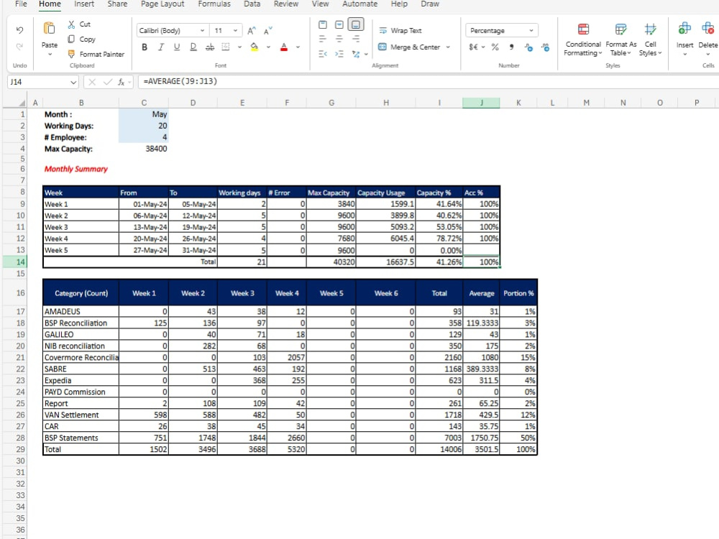
Task: Apply the borders button
Action: pyautogui.click(x=226, y=47)
